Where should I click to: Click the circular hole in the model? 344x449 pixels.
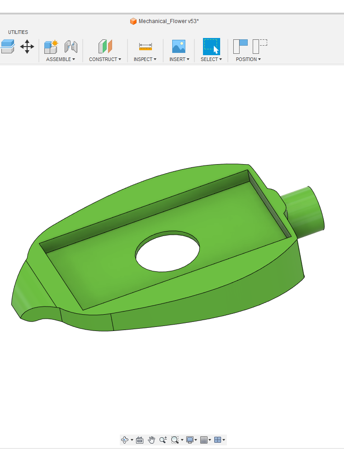167,252
